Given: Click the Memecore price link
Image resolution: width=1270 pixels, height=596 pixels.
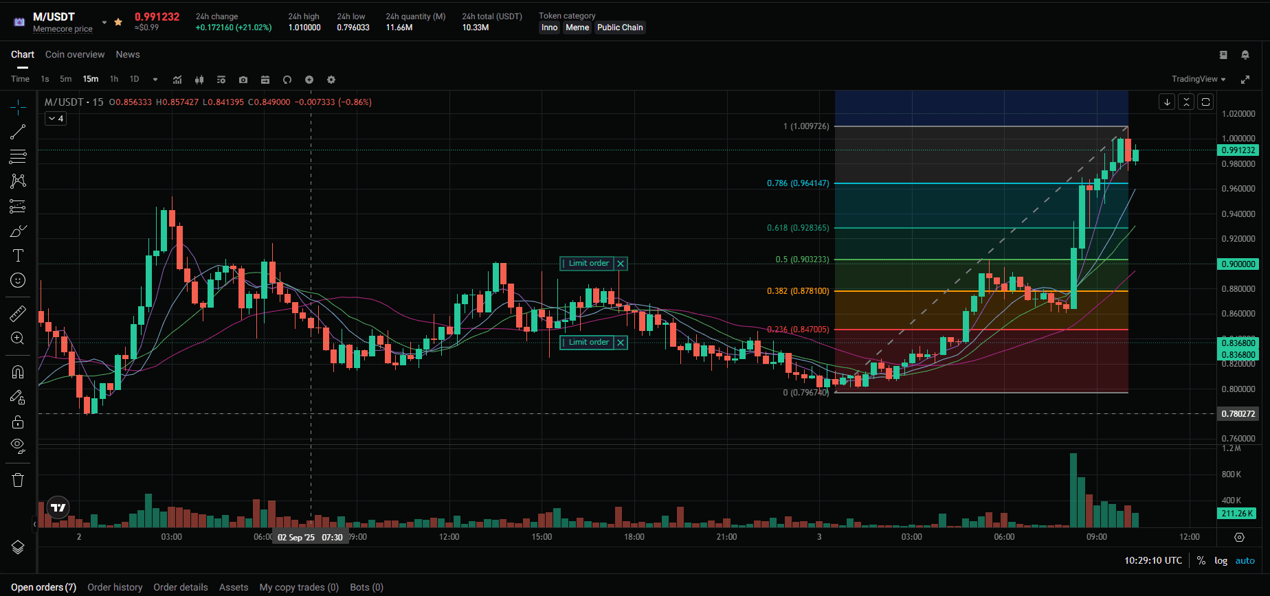Looking at the screenshot, I should pos(63,29).
